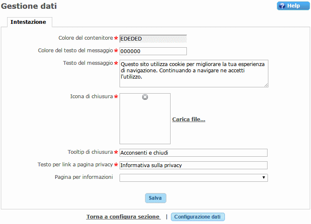Click the Informativa sulla privacy text field
The width and height of the screenshot is (311, 224).
pos(194,165)
